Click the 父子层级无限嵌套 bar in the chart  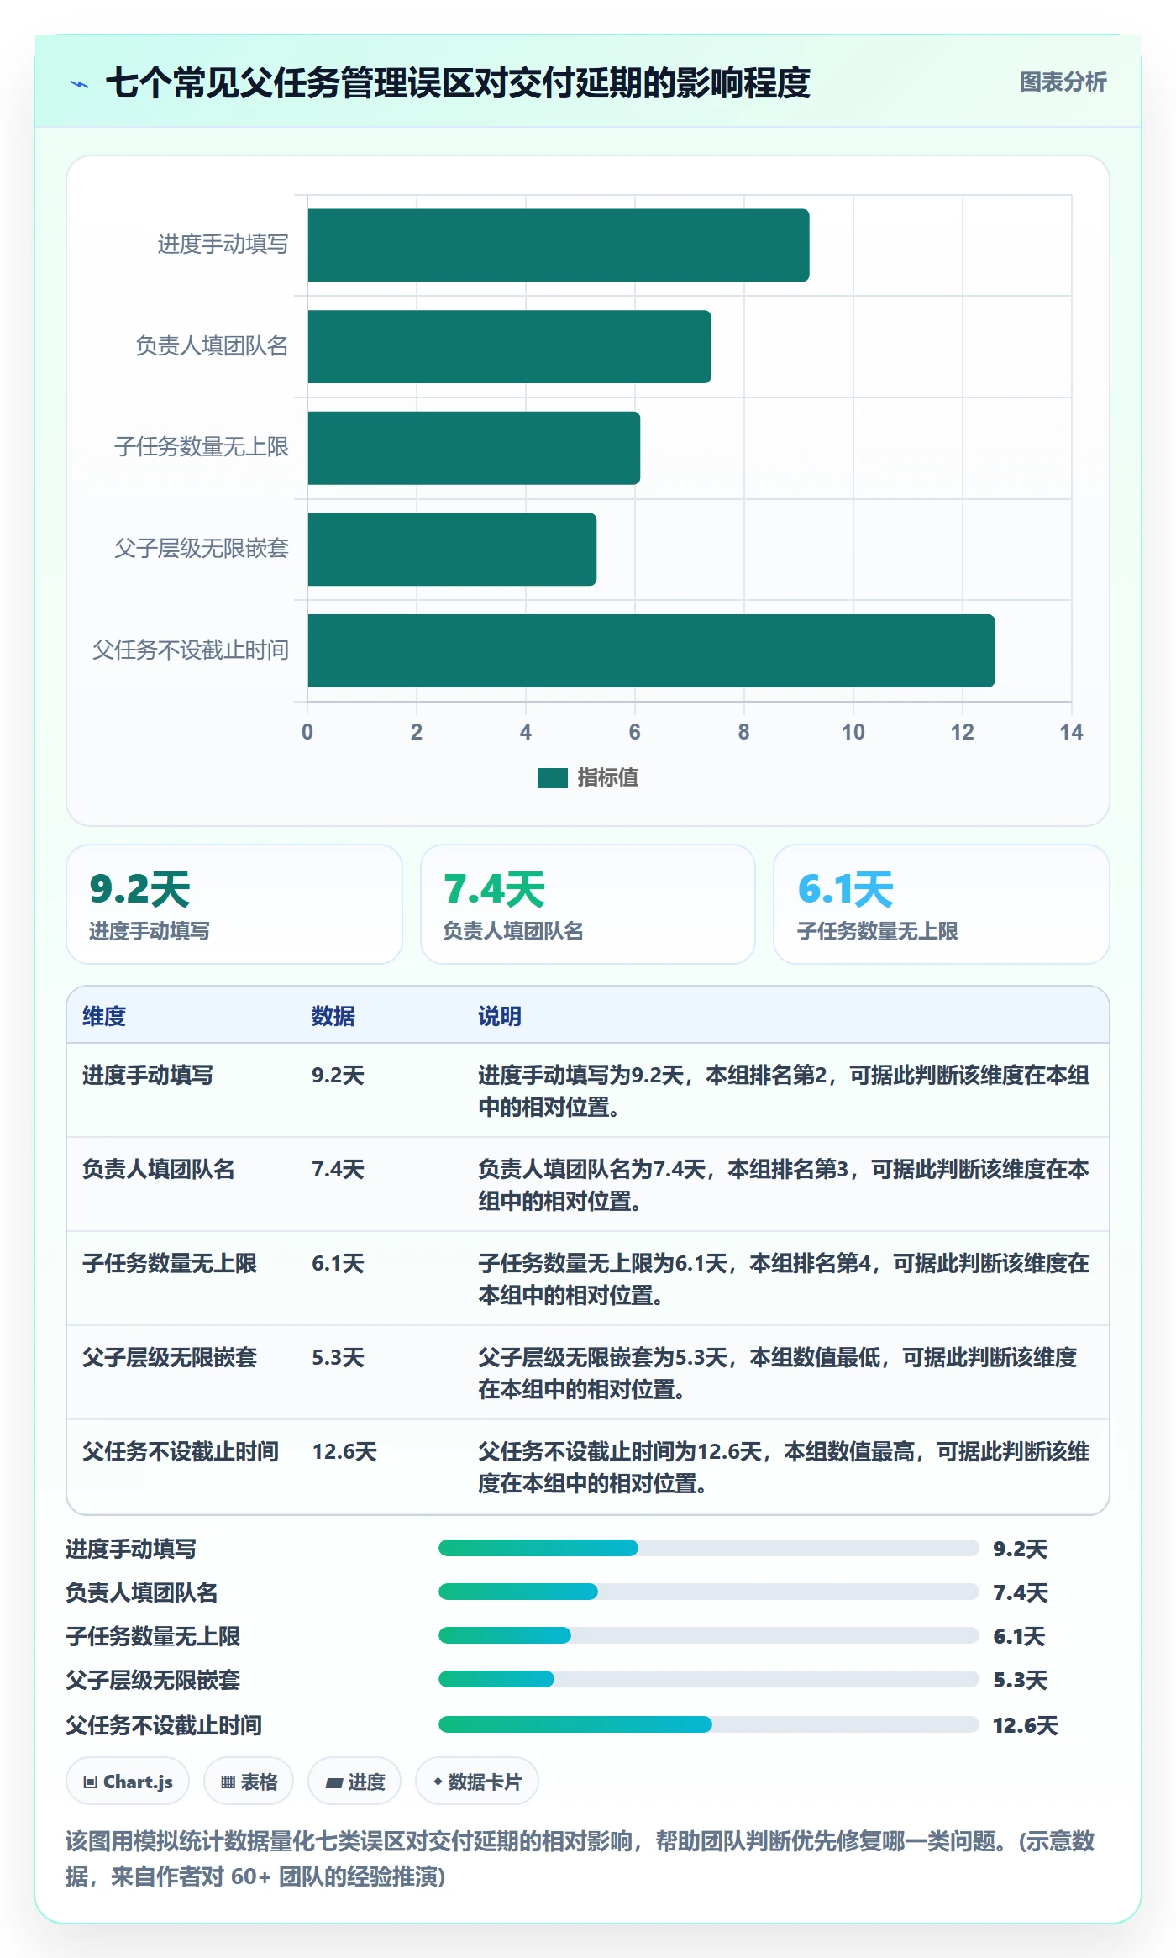452,550
